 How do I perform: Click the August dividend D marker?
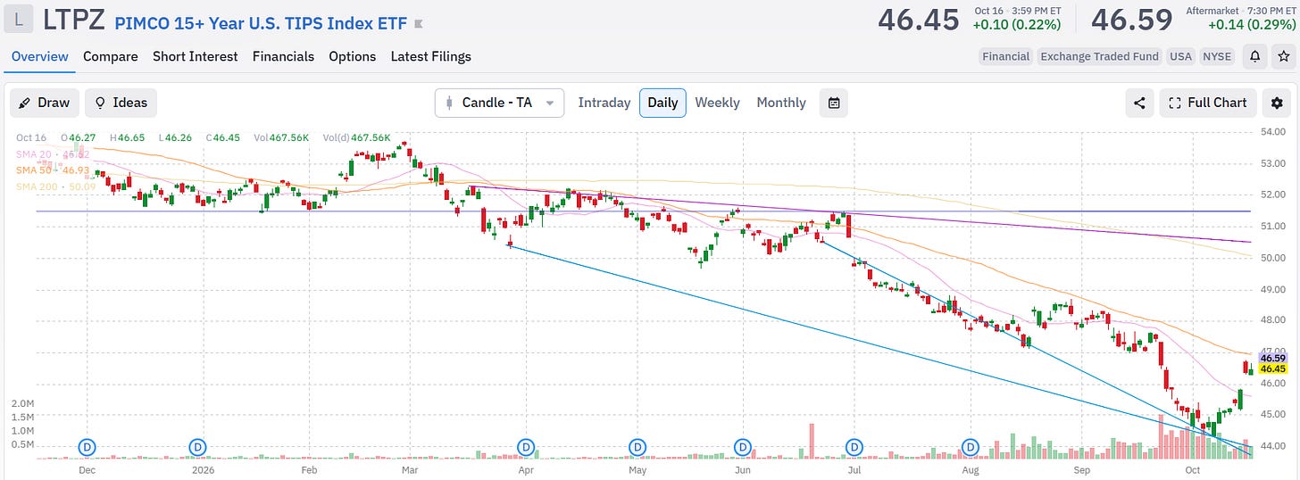click(971, 445)
